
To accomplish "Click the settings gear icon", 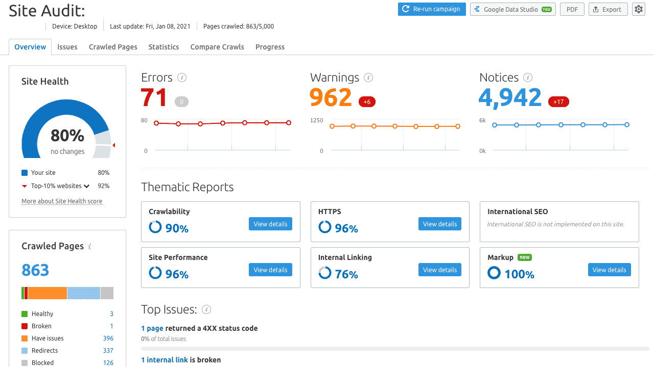I will pos(639,9).
